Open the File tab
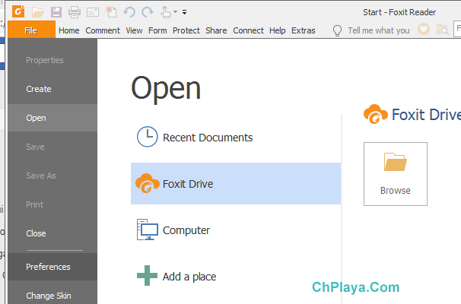Viewport: 461px width, 304px height. 31,30
